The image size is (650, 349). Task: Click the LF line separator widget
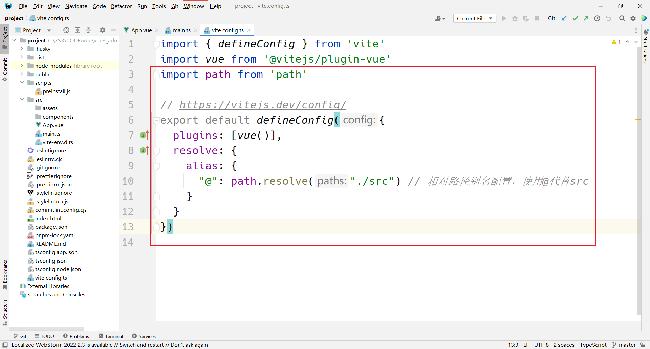(x=526, y=345)
